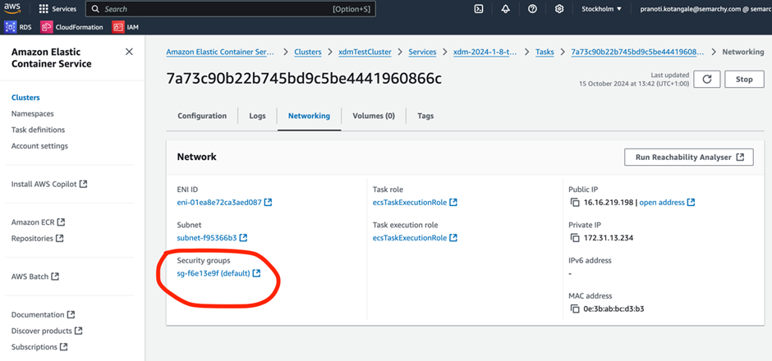
Task: Open Task definitions in the sidebar
Action: tap(38, 130)
